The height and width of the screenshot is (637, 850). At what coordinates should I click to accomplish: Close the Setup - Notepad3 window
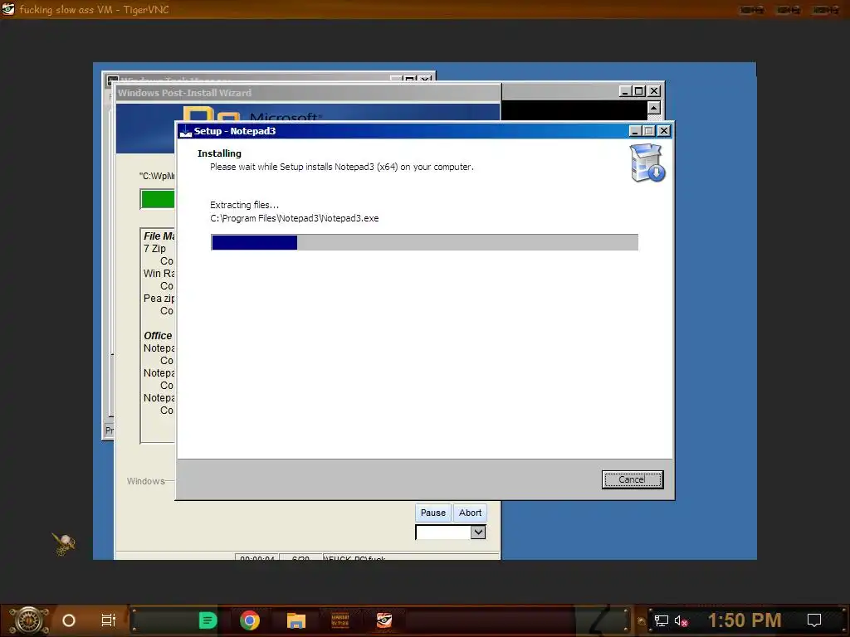coord(663,131)
